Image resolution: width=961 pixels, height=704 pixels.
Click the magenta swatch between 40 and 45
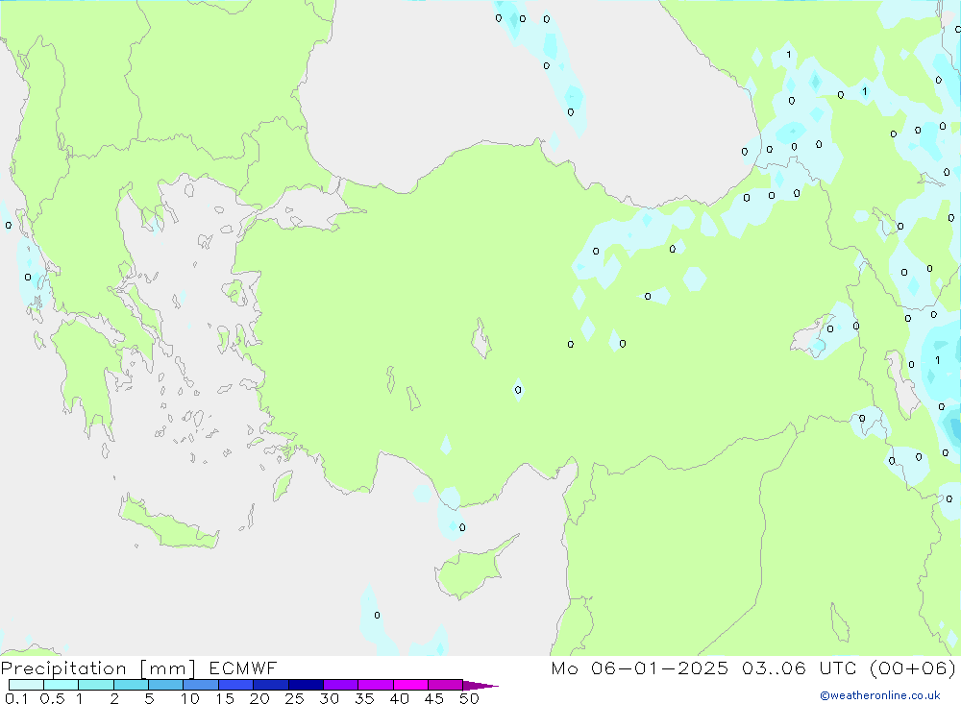point(410,685)
